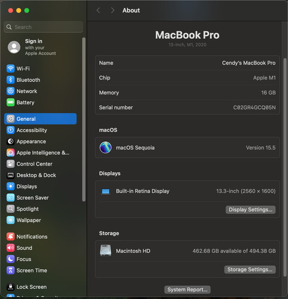Select the Screen Time label in sidebar
The width and height of the screenshot is (288, 299).
click(32, 270)
